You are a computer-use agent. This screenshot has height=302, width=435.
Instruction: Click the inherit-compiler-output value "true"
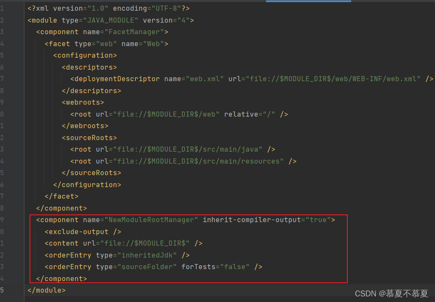pyautogui.click(x=318, y=220)
